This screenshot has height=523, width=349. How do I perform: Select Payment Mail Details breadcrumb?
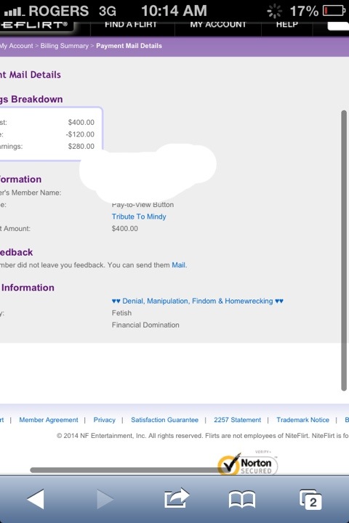click(x=129, y=46)
